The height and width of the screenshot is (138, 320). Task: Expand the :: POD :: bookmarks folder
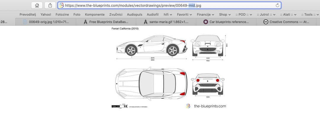coord(244,15)
